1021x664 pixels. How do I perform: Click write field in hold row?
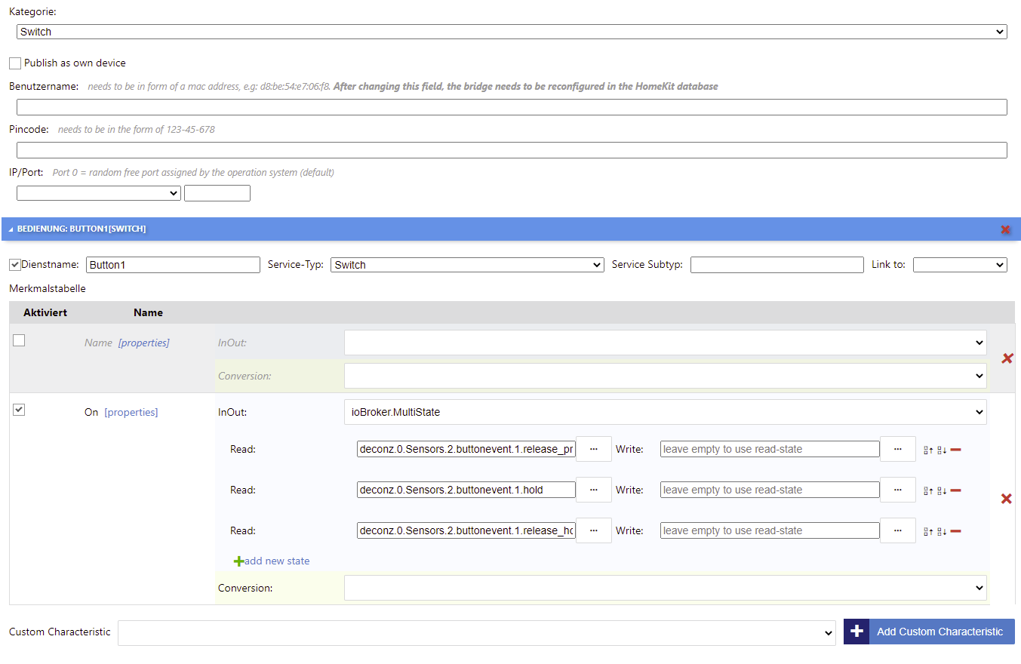tap(770, 490)
